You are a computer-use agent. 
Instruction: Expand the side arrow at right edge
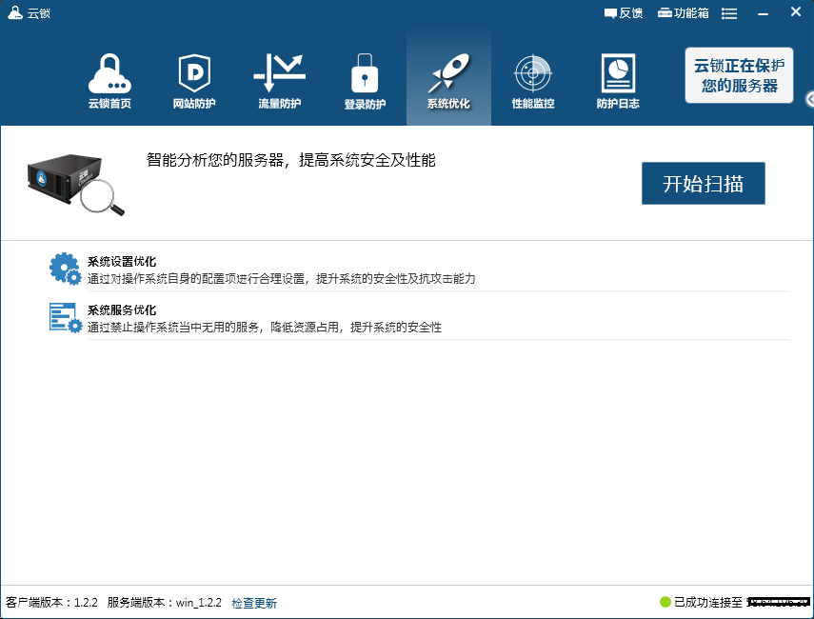(809, 99)
